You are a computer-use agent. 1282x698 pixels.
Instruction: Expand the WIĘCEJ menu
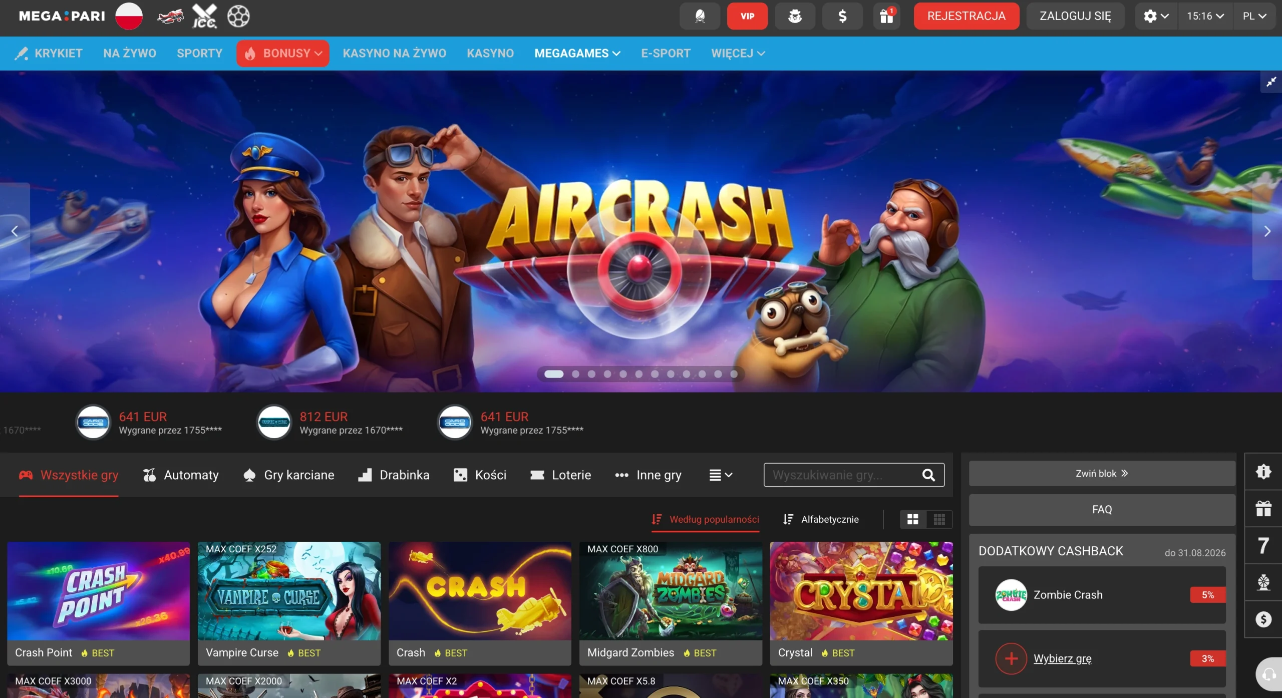[738, 53]
